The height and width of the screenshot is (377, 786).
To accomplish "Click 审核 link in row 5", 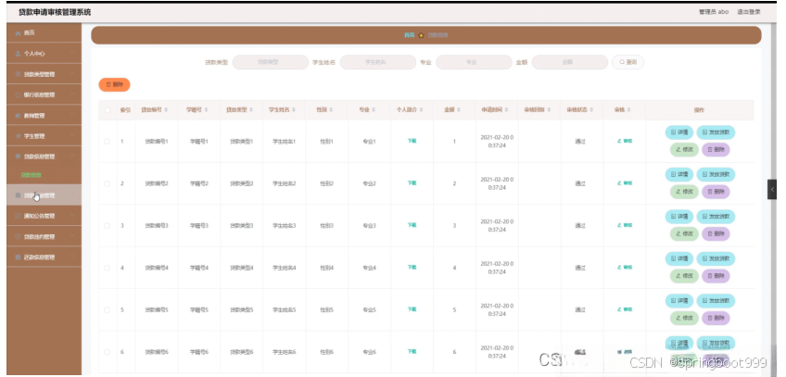I will [625, 309].
